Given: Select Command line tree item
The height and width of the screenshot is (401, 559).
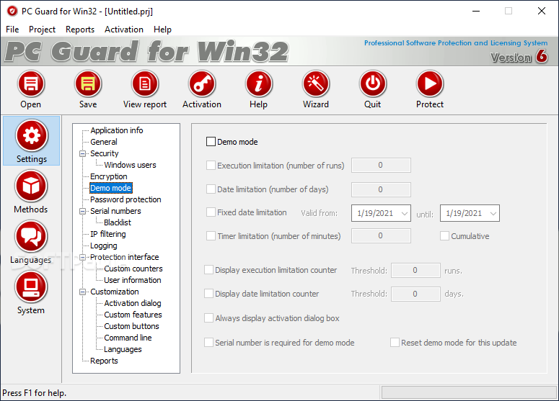Looking at the screenshot, I should [x=128, y=338].
